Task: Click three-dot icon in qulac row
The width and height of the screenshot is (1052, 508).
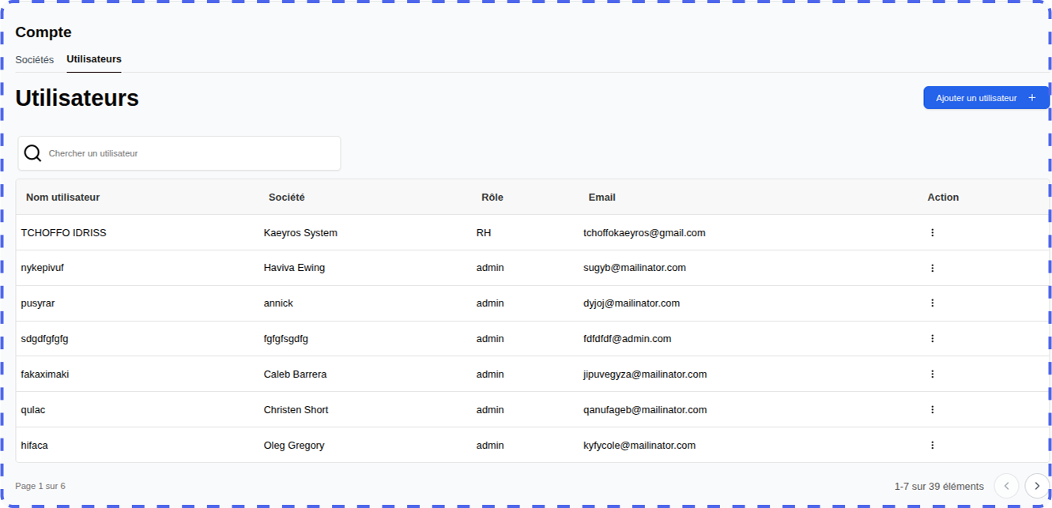Action: click(932, 410)
